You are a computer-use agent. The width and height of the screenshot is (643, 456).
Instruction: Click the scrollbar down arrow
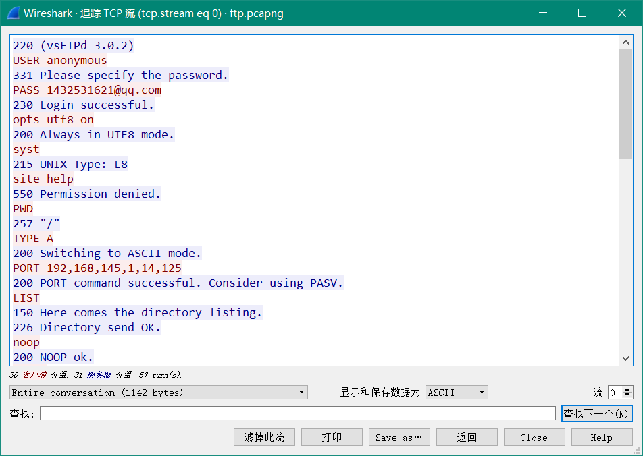click(625, 358)
